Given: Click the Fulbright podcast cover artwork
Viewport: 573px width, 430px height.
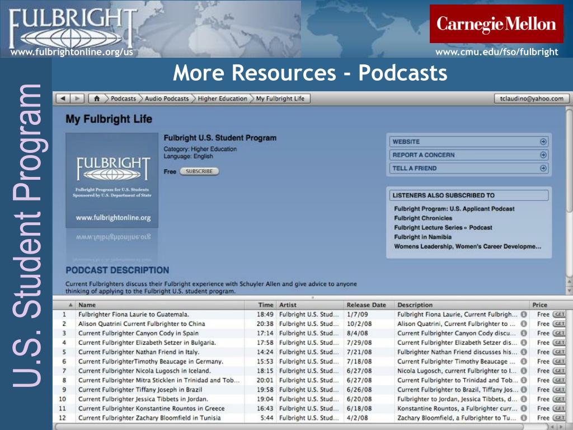Looking at the screenshot, I should pos(112,180).
